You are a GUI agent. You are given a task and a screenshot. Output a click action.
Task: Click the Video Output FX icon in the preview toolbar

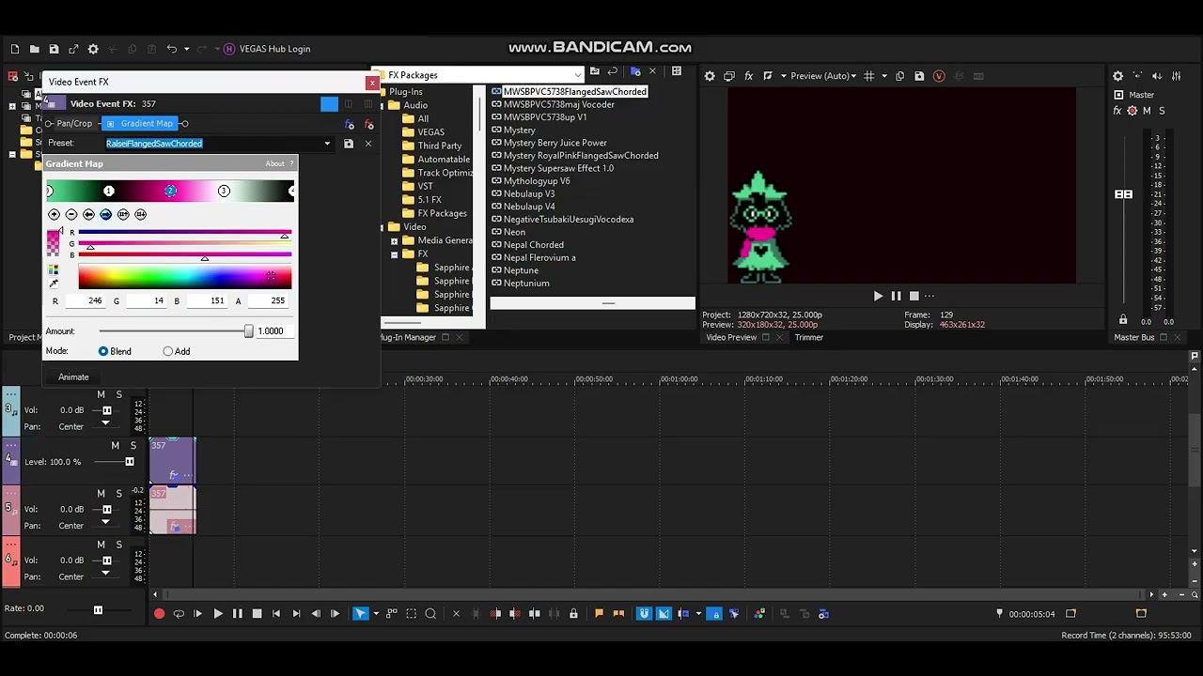(x=749, y=76)
